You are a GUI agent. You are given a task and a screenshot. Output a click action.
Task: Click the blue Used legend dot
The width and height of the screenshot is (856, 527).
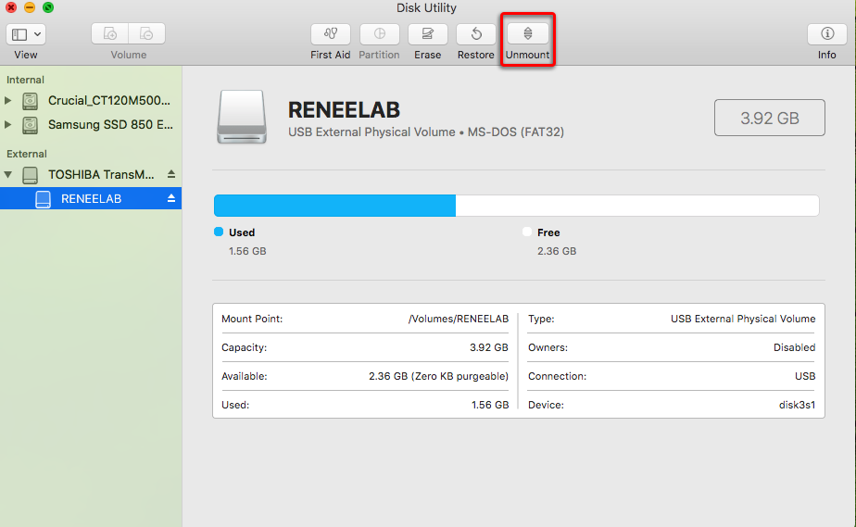click(219, 232)
